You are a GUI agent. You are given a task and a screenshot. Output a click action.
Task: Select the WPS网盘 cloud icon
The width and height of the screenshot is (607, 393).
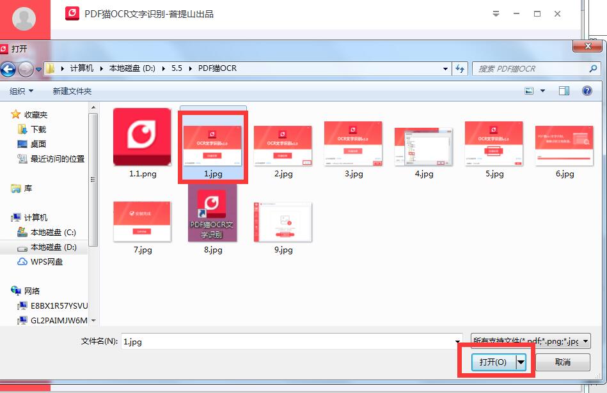pos(22,262)
